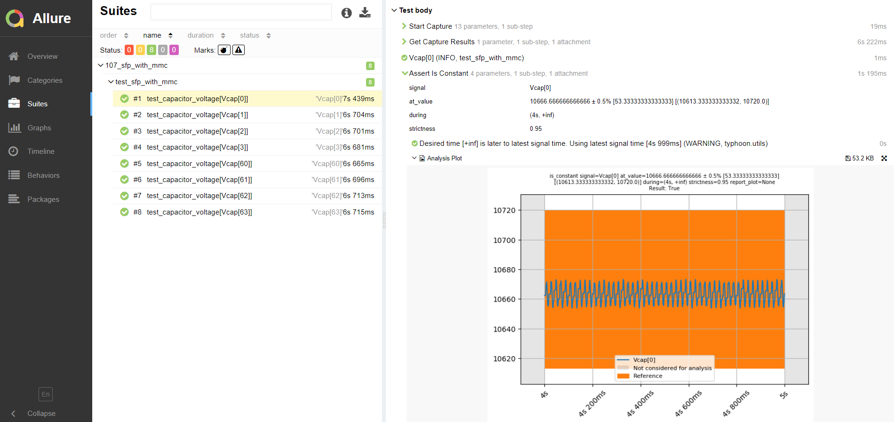
Task: Expand the Analysis Plot to fullscreen
Action: [x=884, y=159]
